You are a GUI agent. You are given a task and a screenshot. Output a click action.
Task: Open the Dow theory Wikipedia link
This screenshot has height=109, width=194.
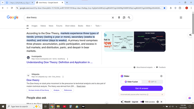[x=33, y=80]
